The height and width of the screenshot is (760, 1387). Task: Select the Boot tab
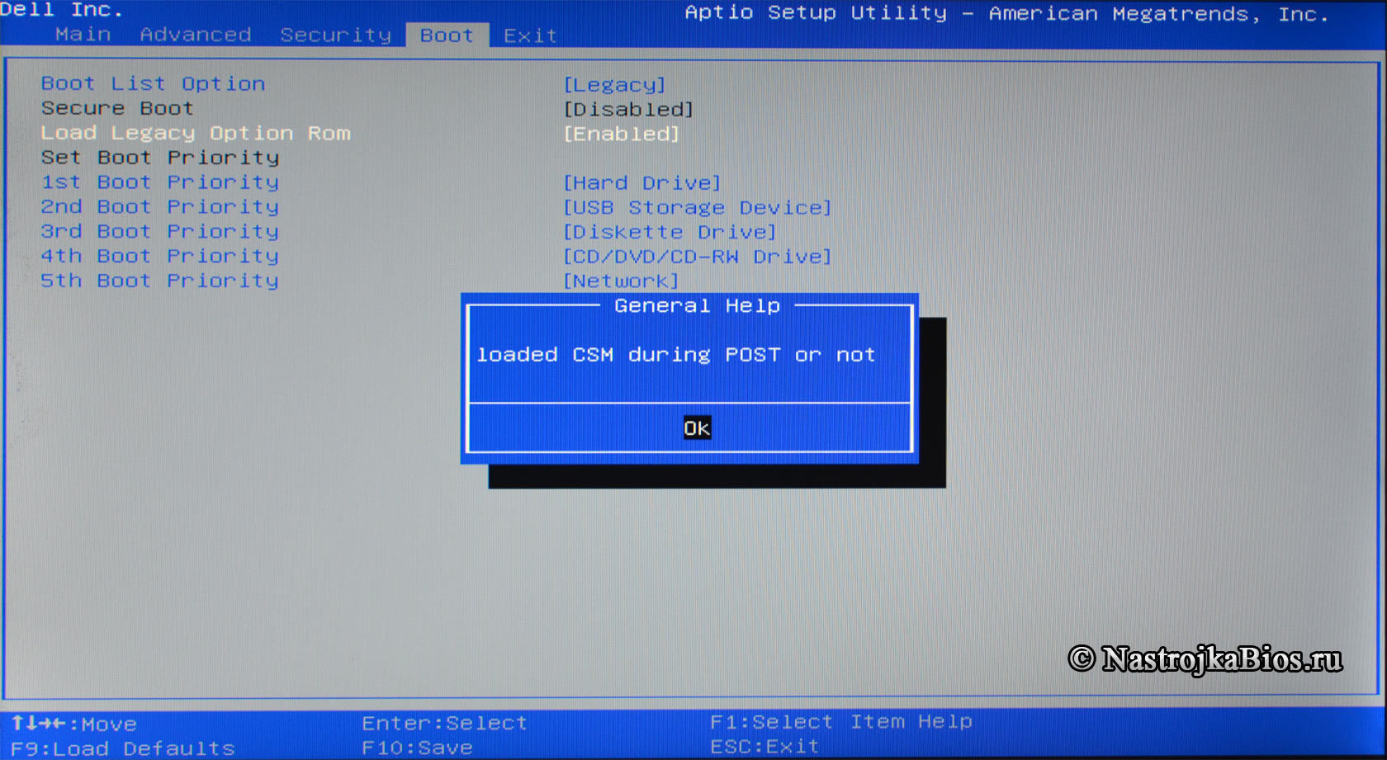tap(447, 35)
